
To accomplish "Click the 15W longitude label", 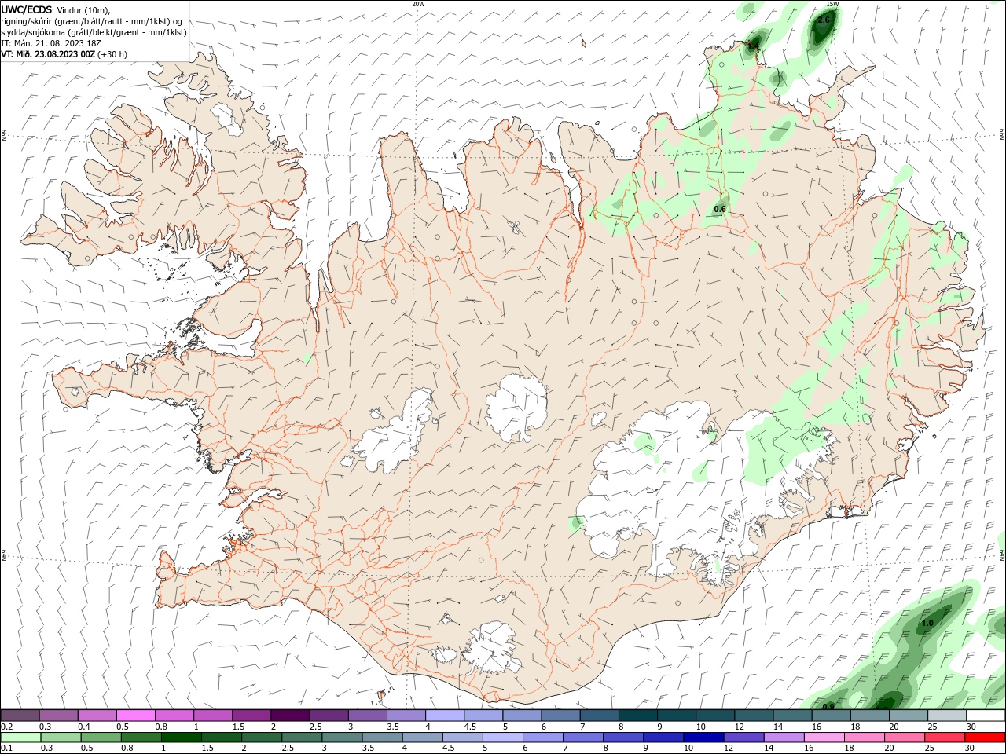I will point(832,4).
